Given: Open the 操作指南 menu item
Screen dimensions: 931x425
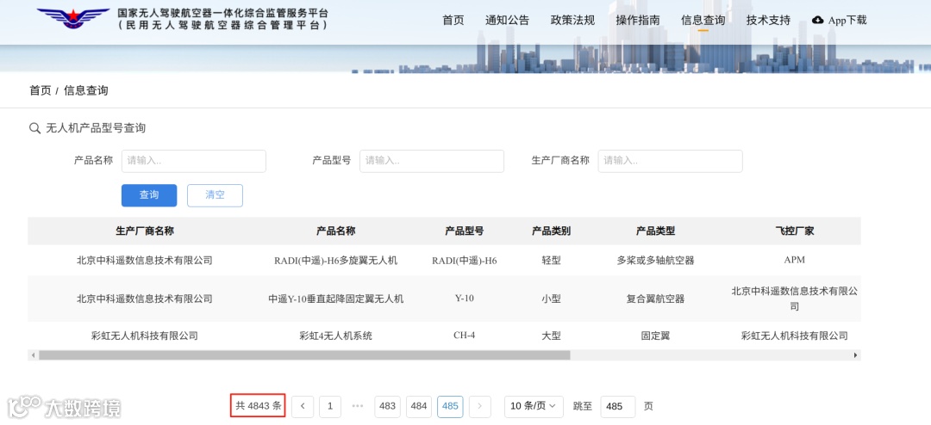Looking at the screenshot, I should click(x=638, y=20).
